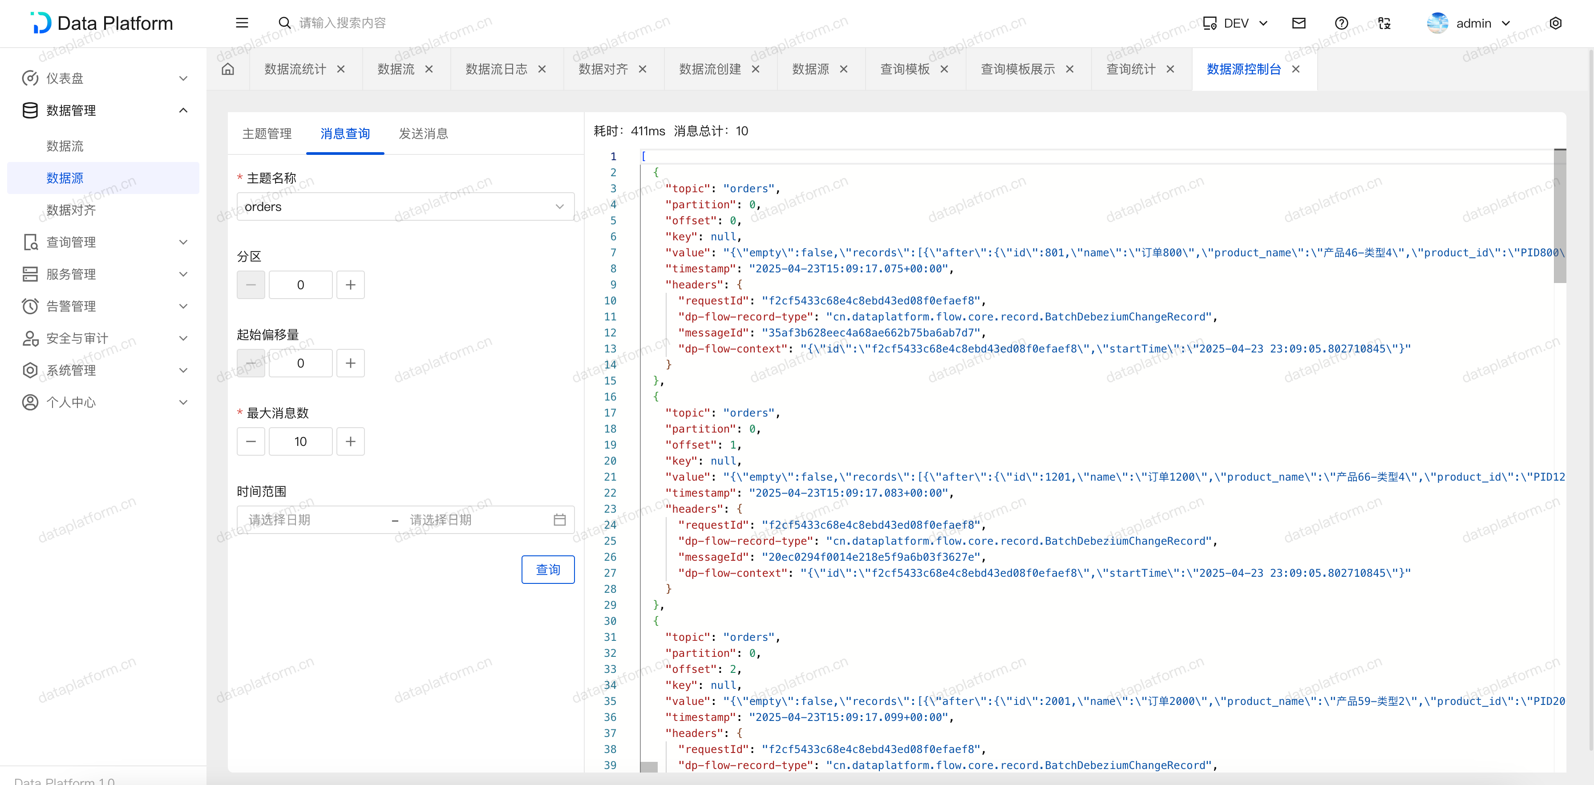Click the hamburger menu collapse icon

point(242,23)
